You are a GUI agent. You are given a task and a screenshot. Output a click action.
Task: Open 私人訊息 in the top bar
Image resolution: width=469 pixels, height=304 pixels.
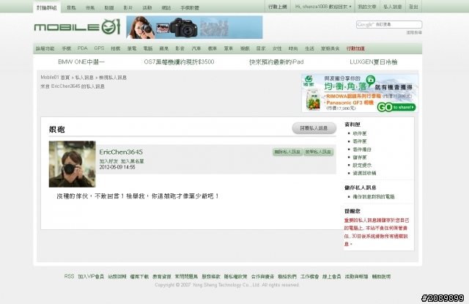pos(393,7)
